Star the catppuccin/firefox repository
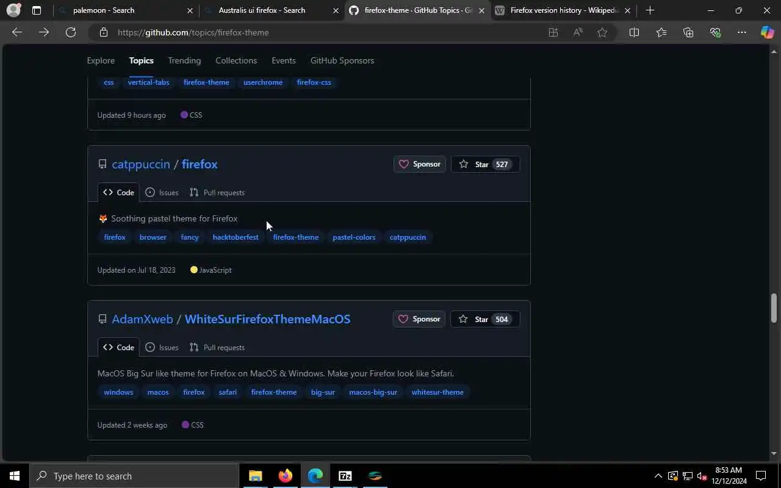Viewport: 781px width, 488px height. point(485,164)
